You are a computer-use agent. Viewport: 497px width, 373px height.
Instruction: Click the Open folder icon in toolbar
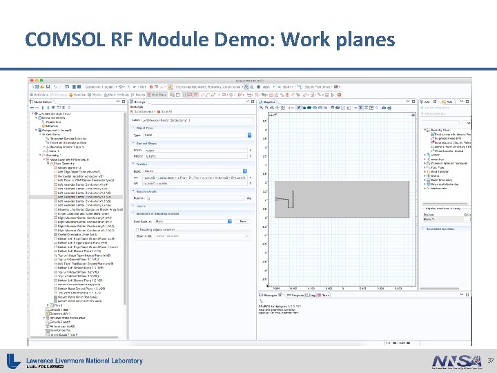click(42, 86)
